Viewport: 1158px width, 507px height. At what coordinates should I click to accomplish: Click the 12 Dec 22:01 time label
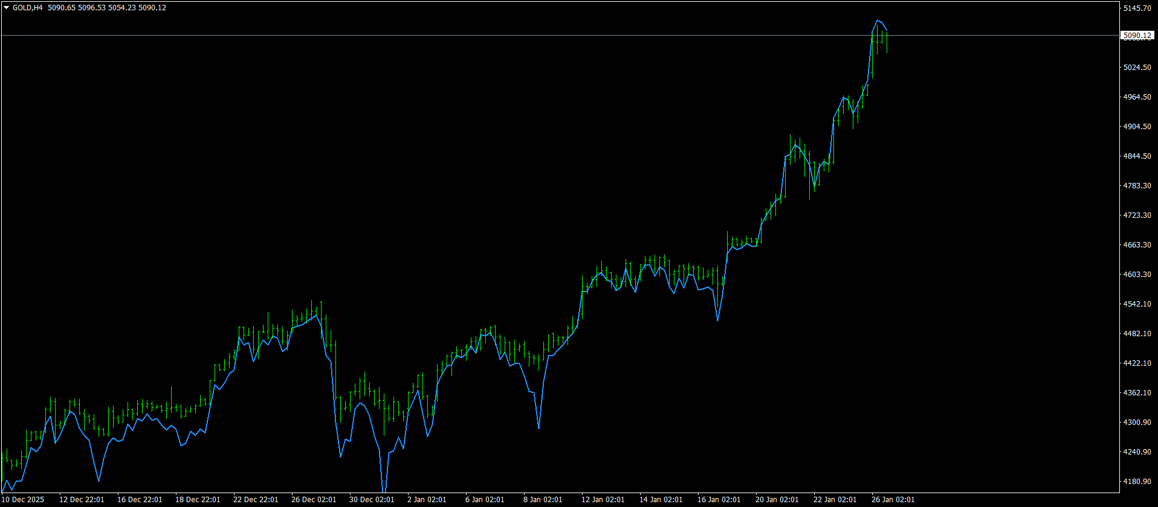(x=82, y=500)
